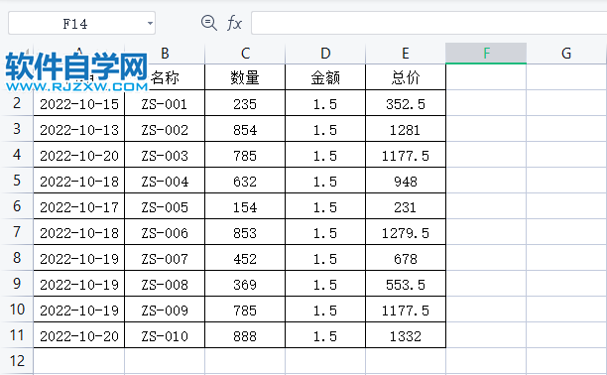Expand the Name Box dropdown arrow

pos(150,23)
